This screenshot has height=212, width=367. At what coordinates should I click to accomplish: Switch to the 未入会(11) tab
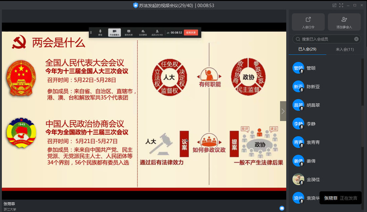[344, 49]
